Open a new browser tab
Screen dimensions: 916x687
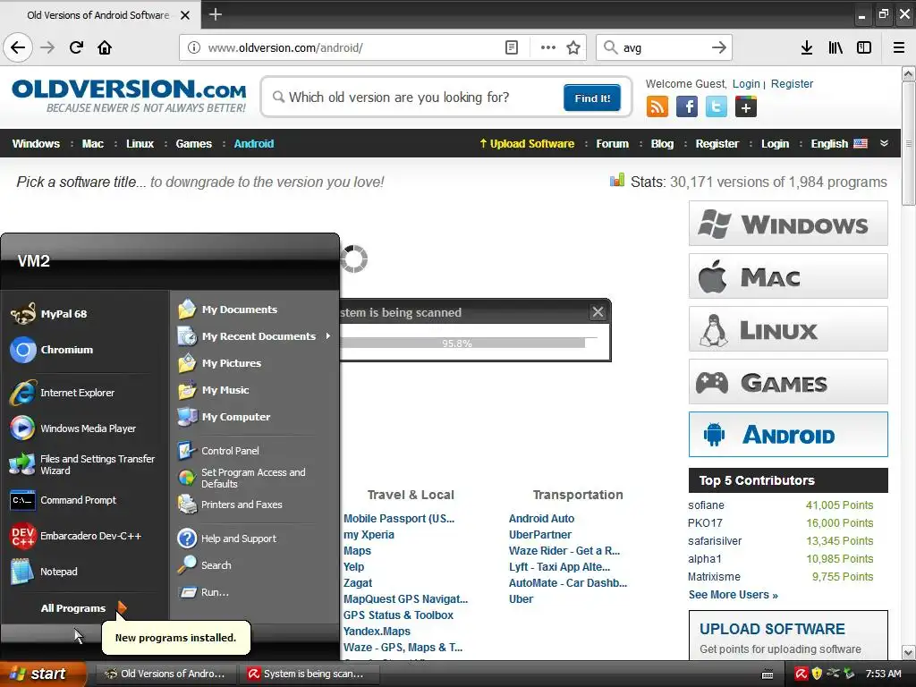pyautogui.click(x=215, y=14)
